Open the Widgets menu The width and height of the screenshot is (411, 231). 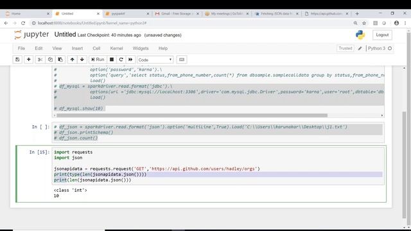point(141,48)
